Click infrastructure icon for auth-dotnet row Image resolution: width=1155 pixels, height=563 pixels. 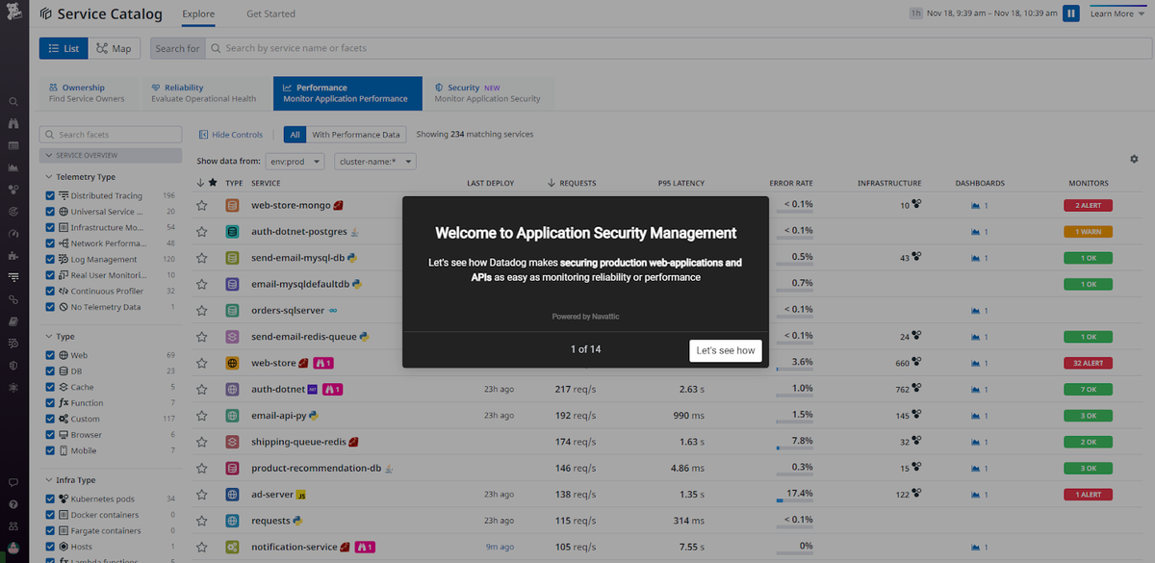click(916, 389)
